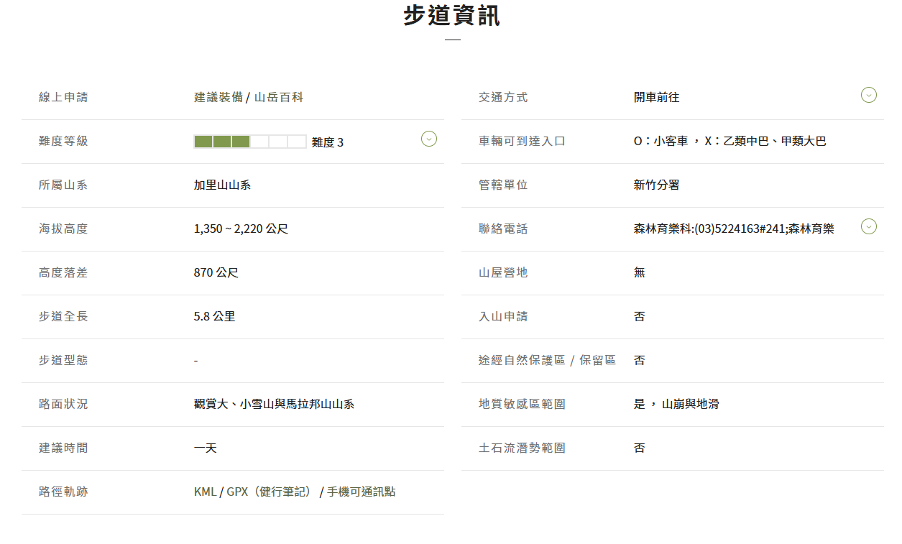Image resolution: width=902 pixels, height=544 pixels.
Task: Click the 步道資訊 heading
Action: 451,16
